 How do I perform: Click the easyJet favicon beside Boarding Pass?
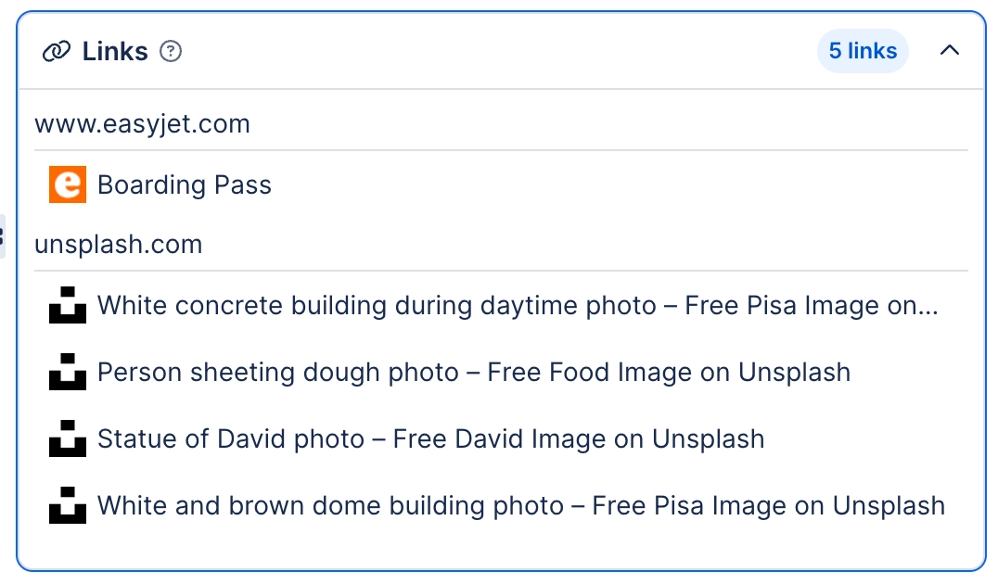pyautogui.click(x=67, y=184)
